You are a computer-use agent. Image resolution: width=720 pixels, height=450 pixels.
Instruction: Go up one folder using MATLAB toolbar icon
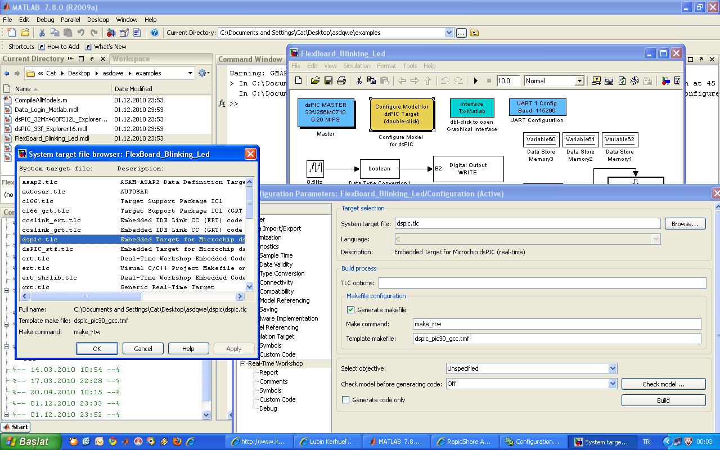click(x=475, y=33)
